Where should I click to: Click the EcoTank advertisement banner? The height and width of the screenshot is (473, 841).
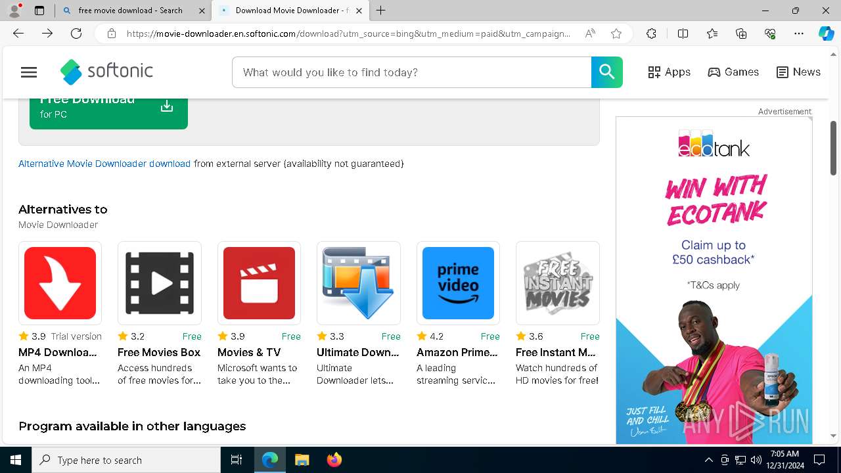click(714, 281)
